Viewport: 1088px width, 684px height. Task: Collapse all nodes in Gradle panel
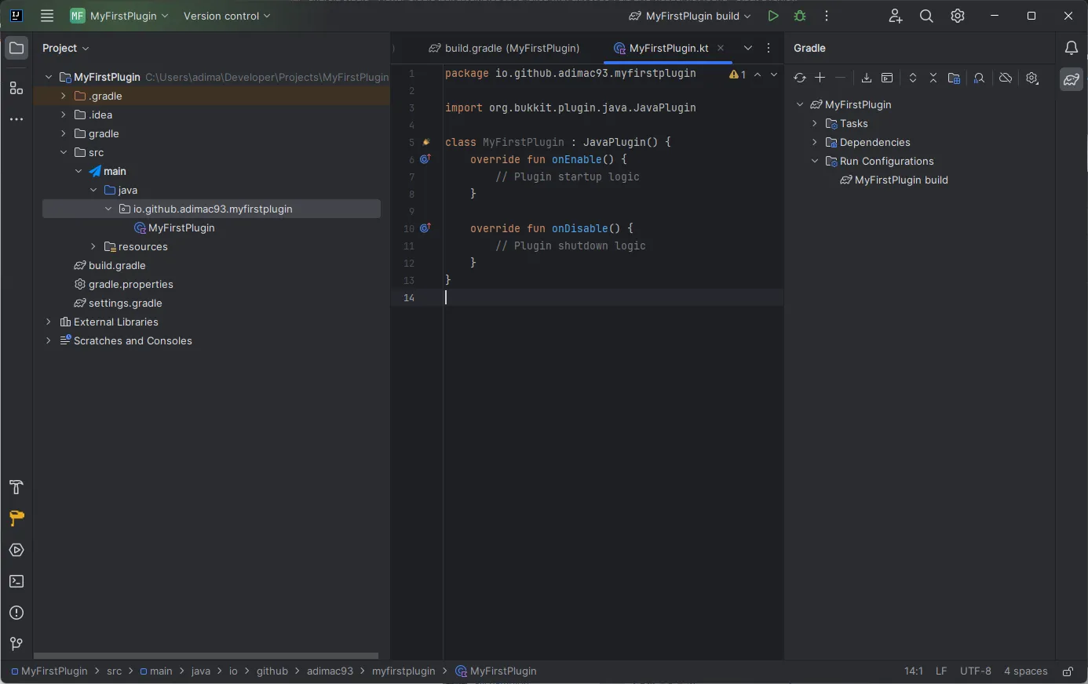pos(933,78)
